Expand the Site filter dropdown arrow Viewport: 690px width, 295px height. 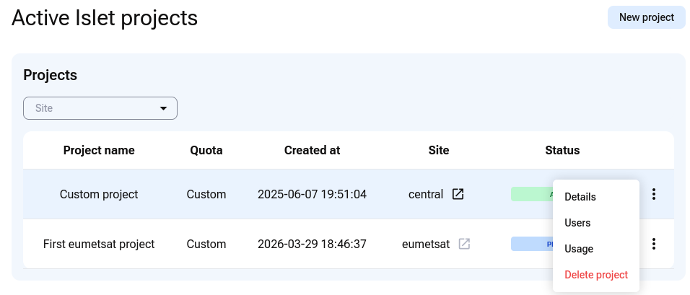[x=163, y=108]
